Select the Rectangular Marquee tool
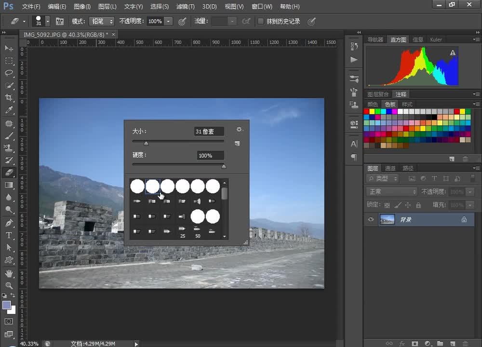 click(9, 61)
